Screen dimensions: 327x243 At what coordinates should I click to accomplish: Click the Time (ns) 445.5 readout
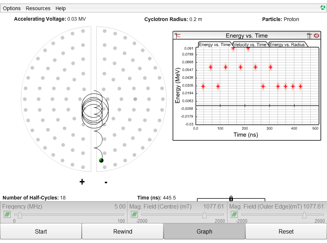156,198
